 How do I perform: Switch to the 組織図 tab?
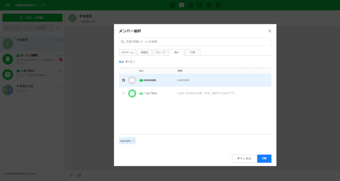tap(144, 52)
